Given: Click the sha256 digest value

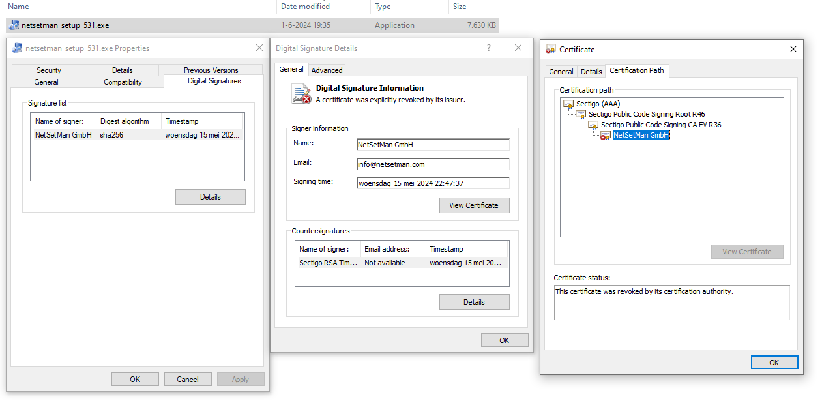Looking at the screenshot, I should 111,135.
